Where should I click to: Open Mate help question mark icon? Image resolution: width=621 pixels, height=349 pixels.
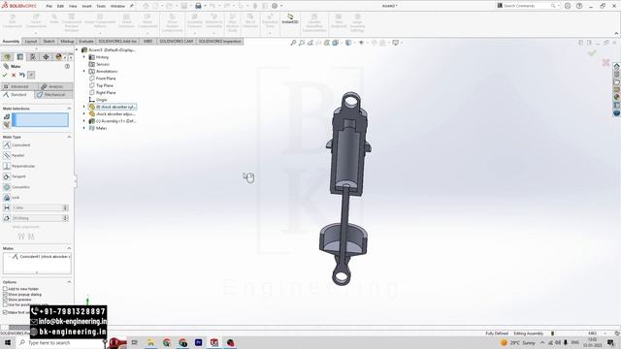(67, 67)
